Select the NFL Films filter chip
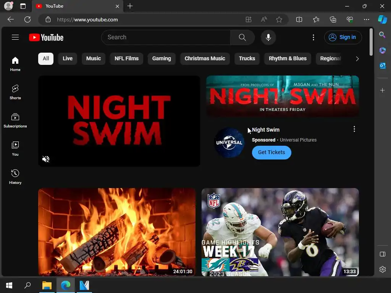The height and width of the screenshot is (293, 391). (x=126, y=58)
